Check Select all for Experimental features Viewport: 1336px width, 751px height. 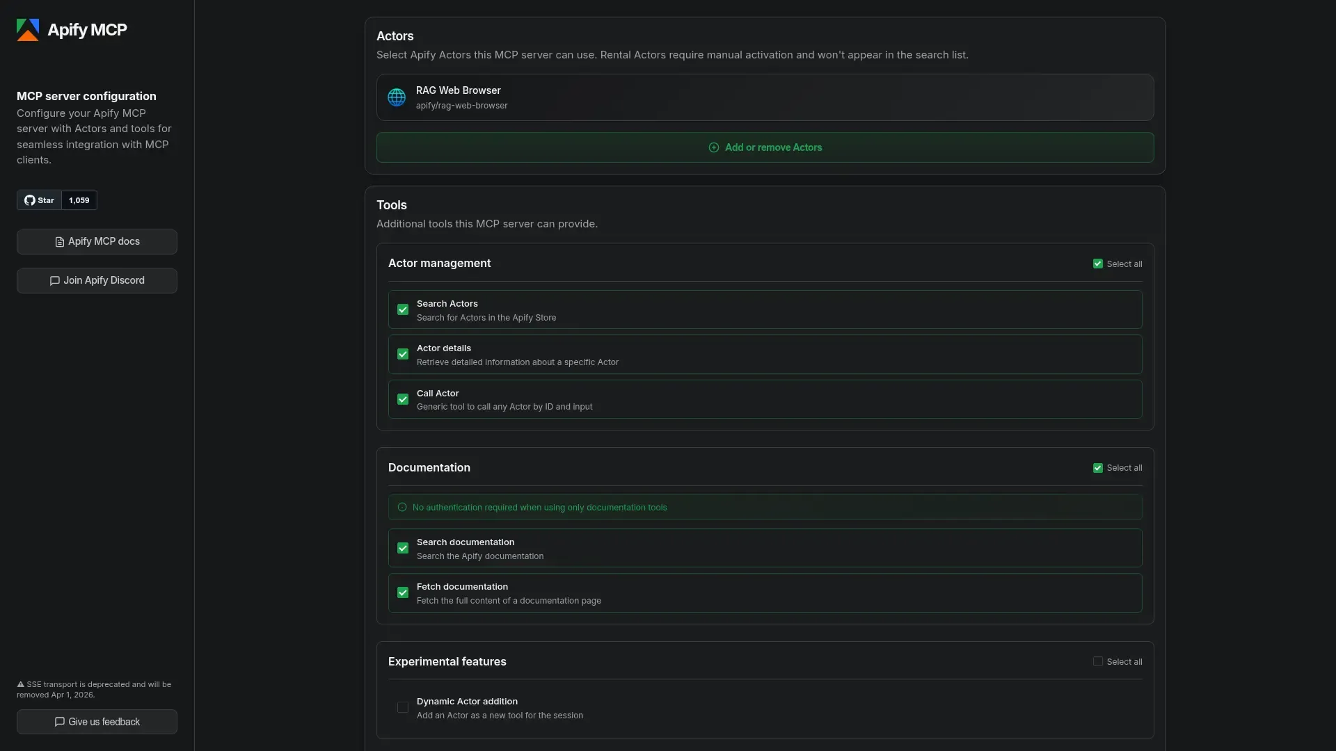[1098, 662]
